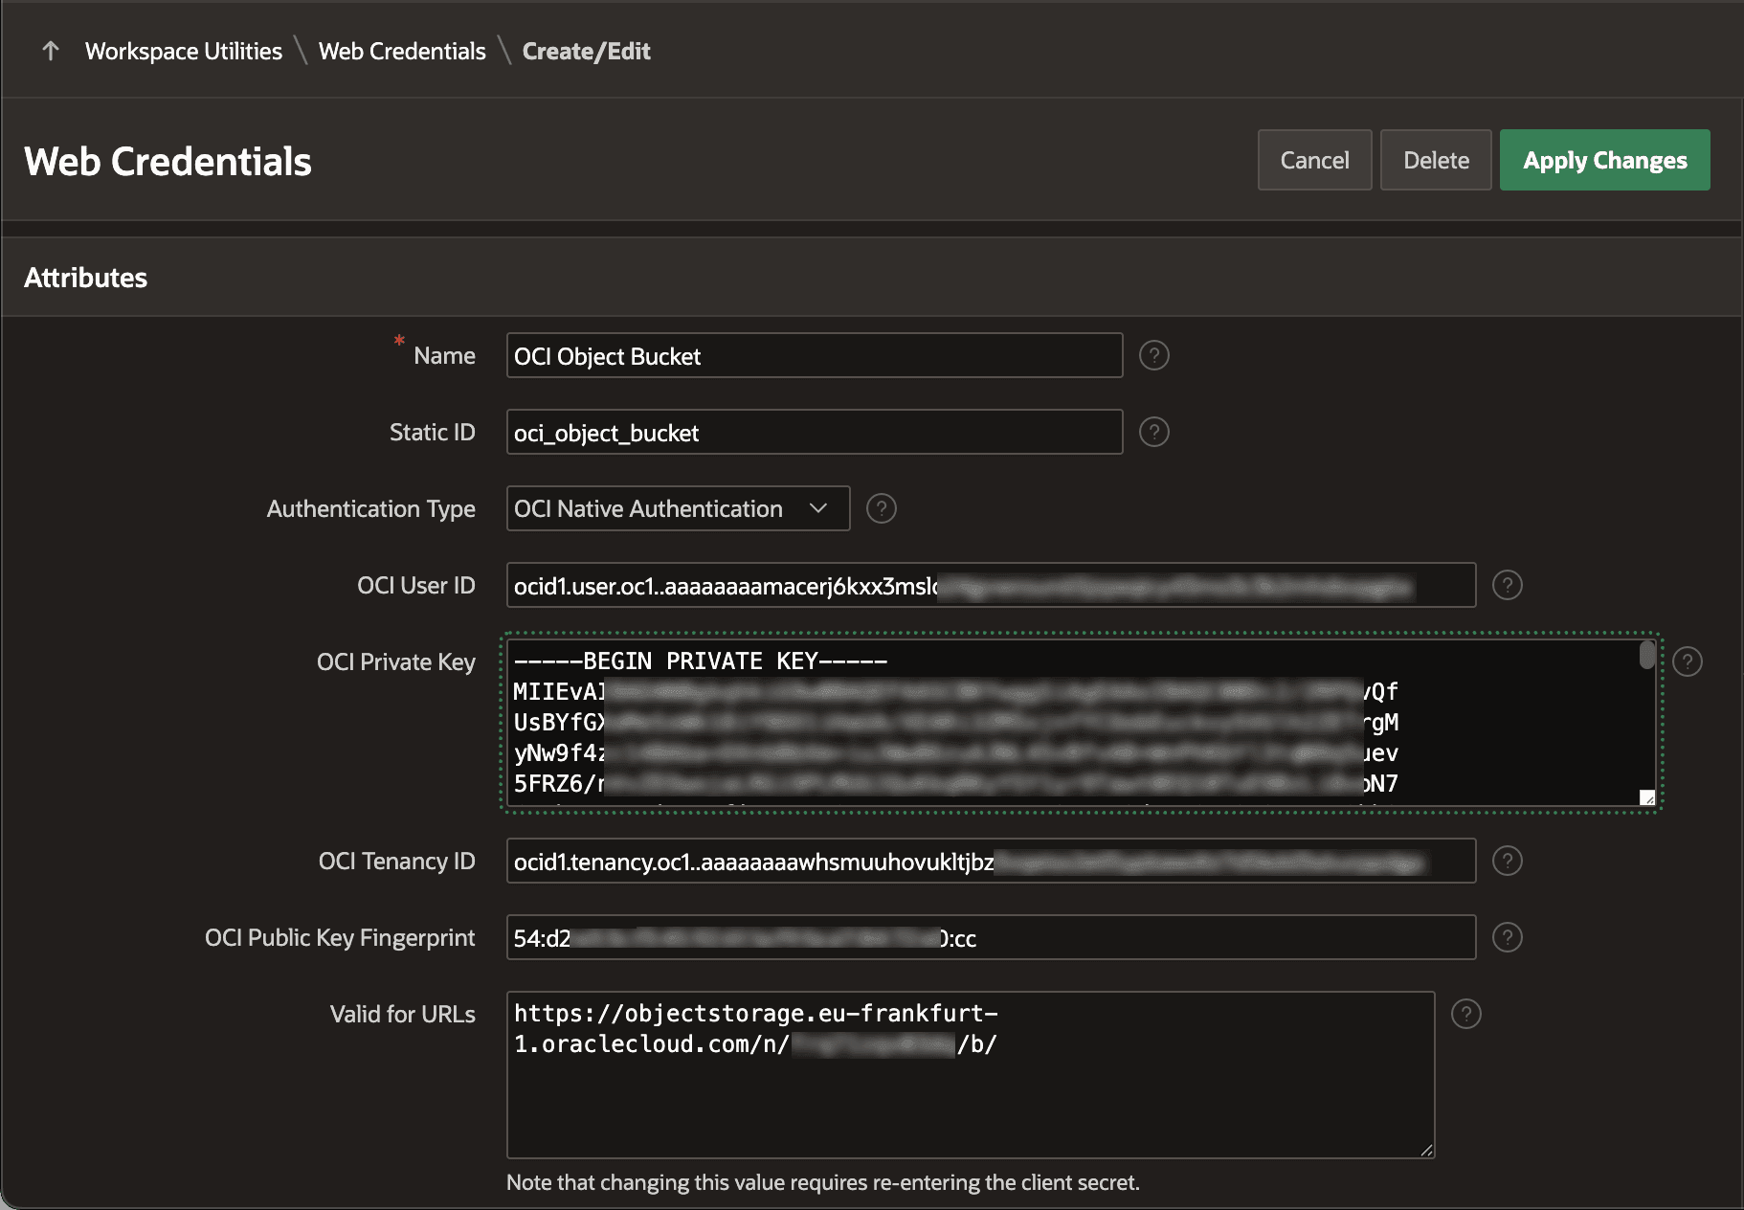The image size is (1744, 1210).
Task: Click the Delete button
Action: click(x=1436, y=160)
